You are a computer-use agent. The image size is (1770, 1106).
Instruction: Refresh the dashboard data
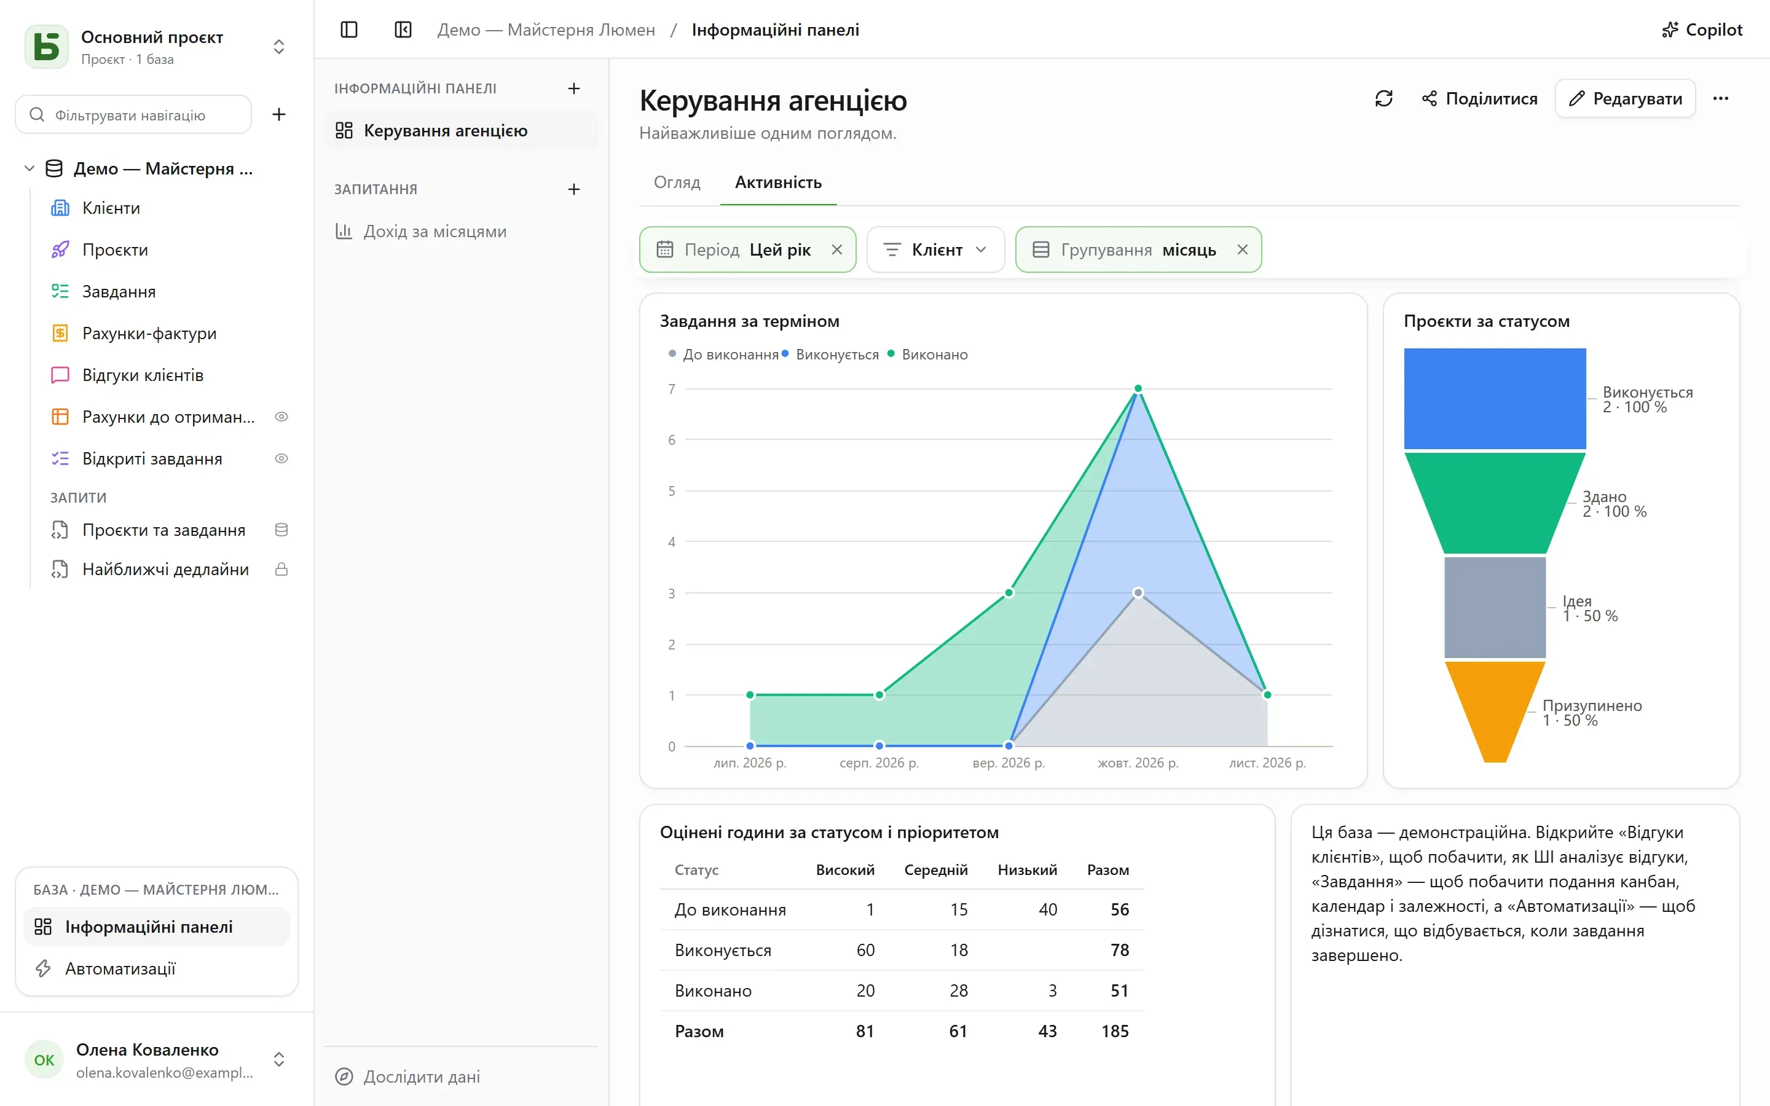1384,99
